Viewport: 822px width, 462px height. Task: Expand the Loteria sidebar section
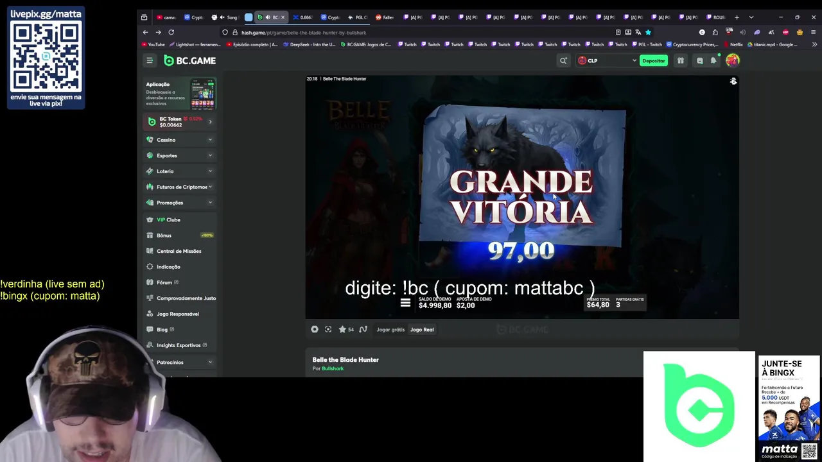210,171
